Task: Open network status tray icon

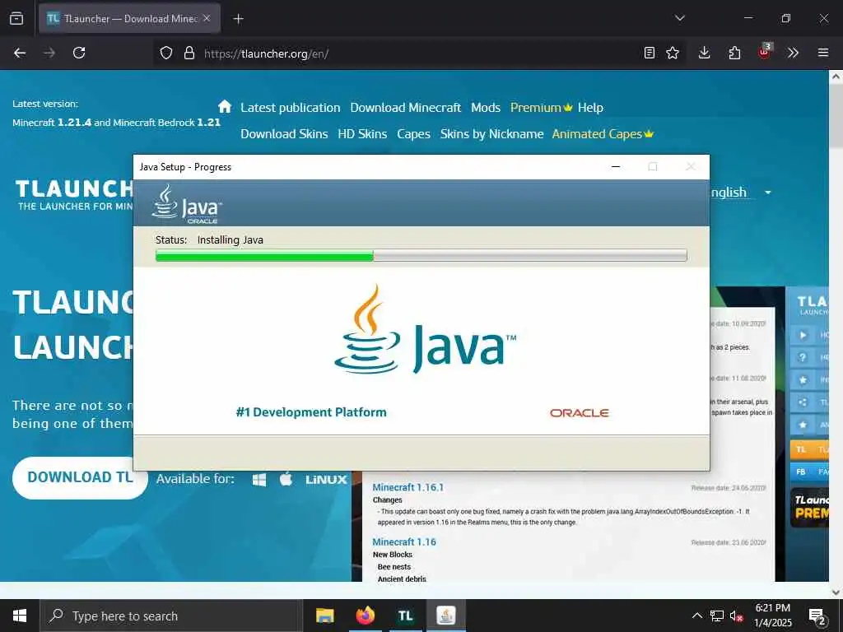Action: click(x=717, y=616)
